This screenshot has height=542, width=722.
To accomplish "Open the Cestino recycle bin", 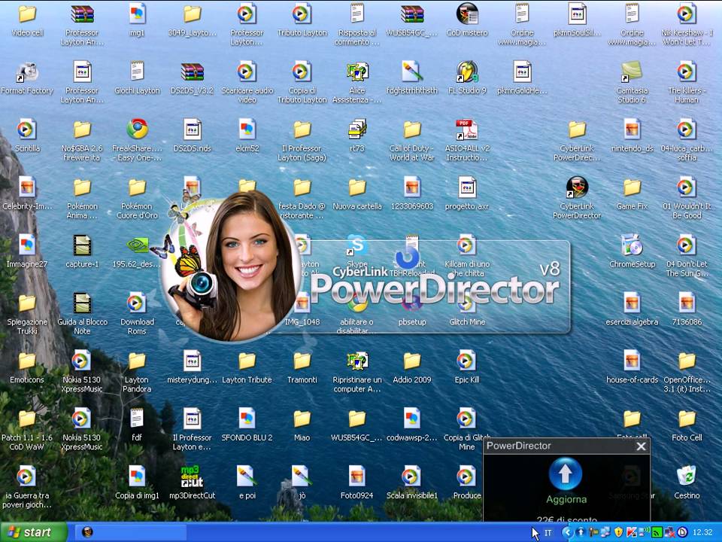I will point(687,477).
